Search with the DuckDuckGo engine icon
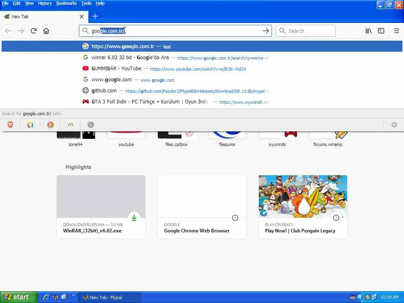 pos(50,125)
